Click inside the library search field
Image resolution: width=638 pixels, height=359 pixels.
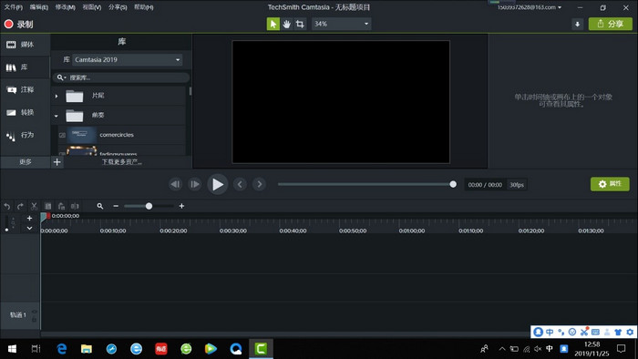[x=121, y=77]
